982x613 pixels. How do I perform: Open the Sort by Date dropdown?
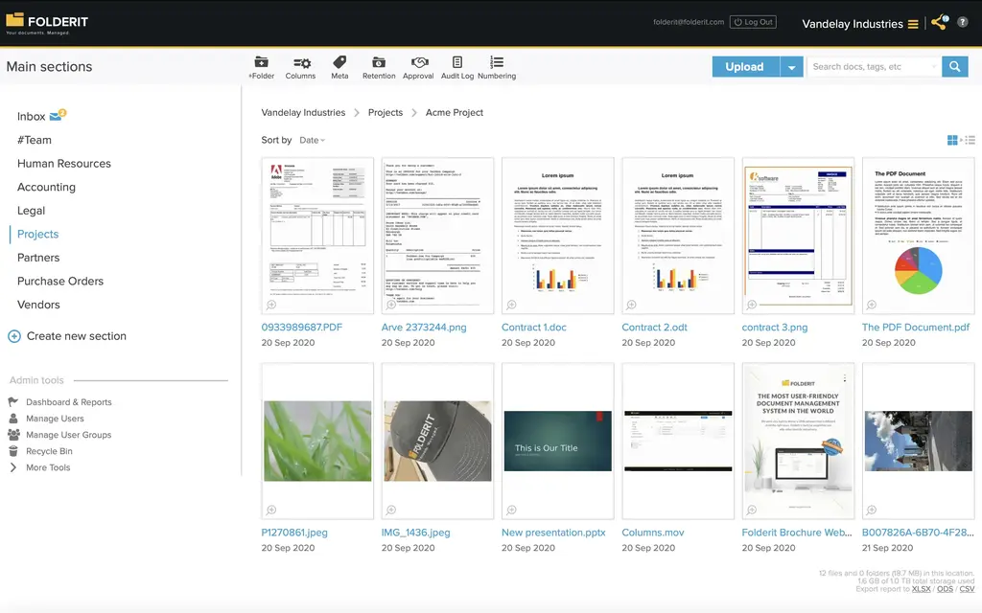pos(312,140)
